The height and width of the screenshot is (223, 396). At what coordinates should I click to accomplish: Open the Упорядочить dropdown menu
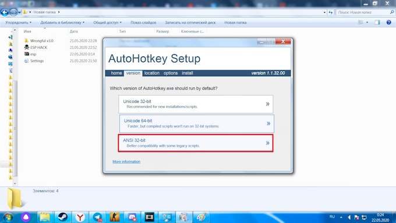point(19,23)
